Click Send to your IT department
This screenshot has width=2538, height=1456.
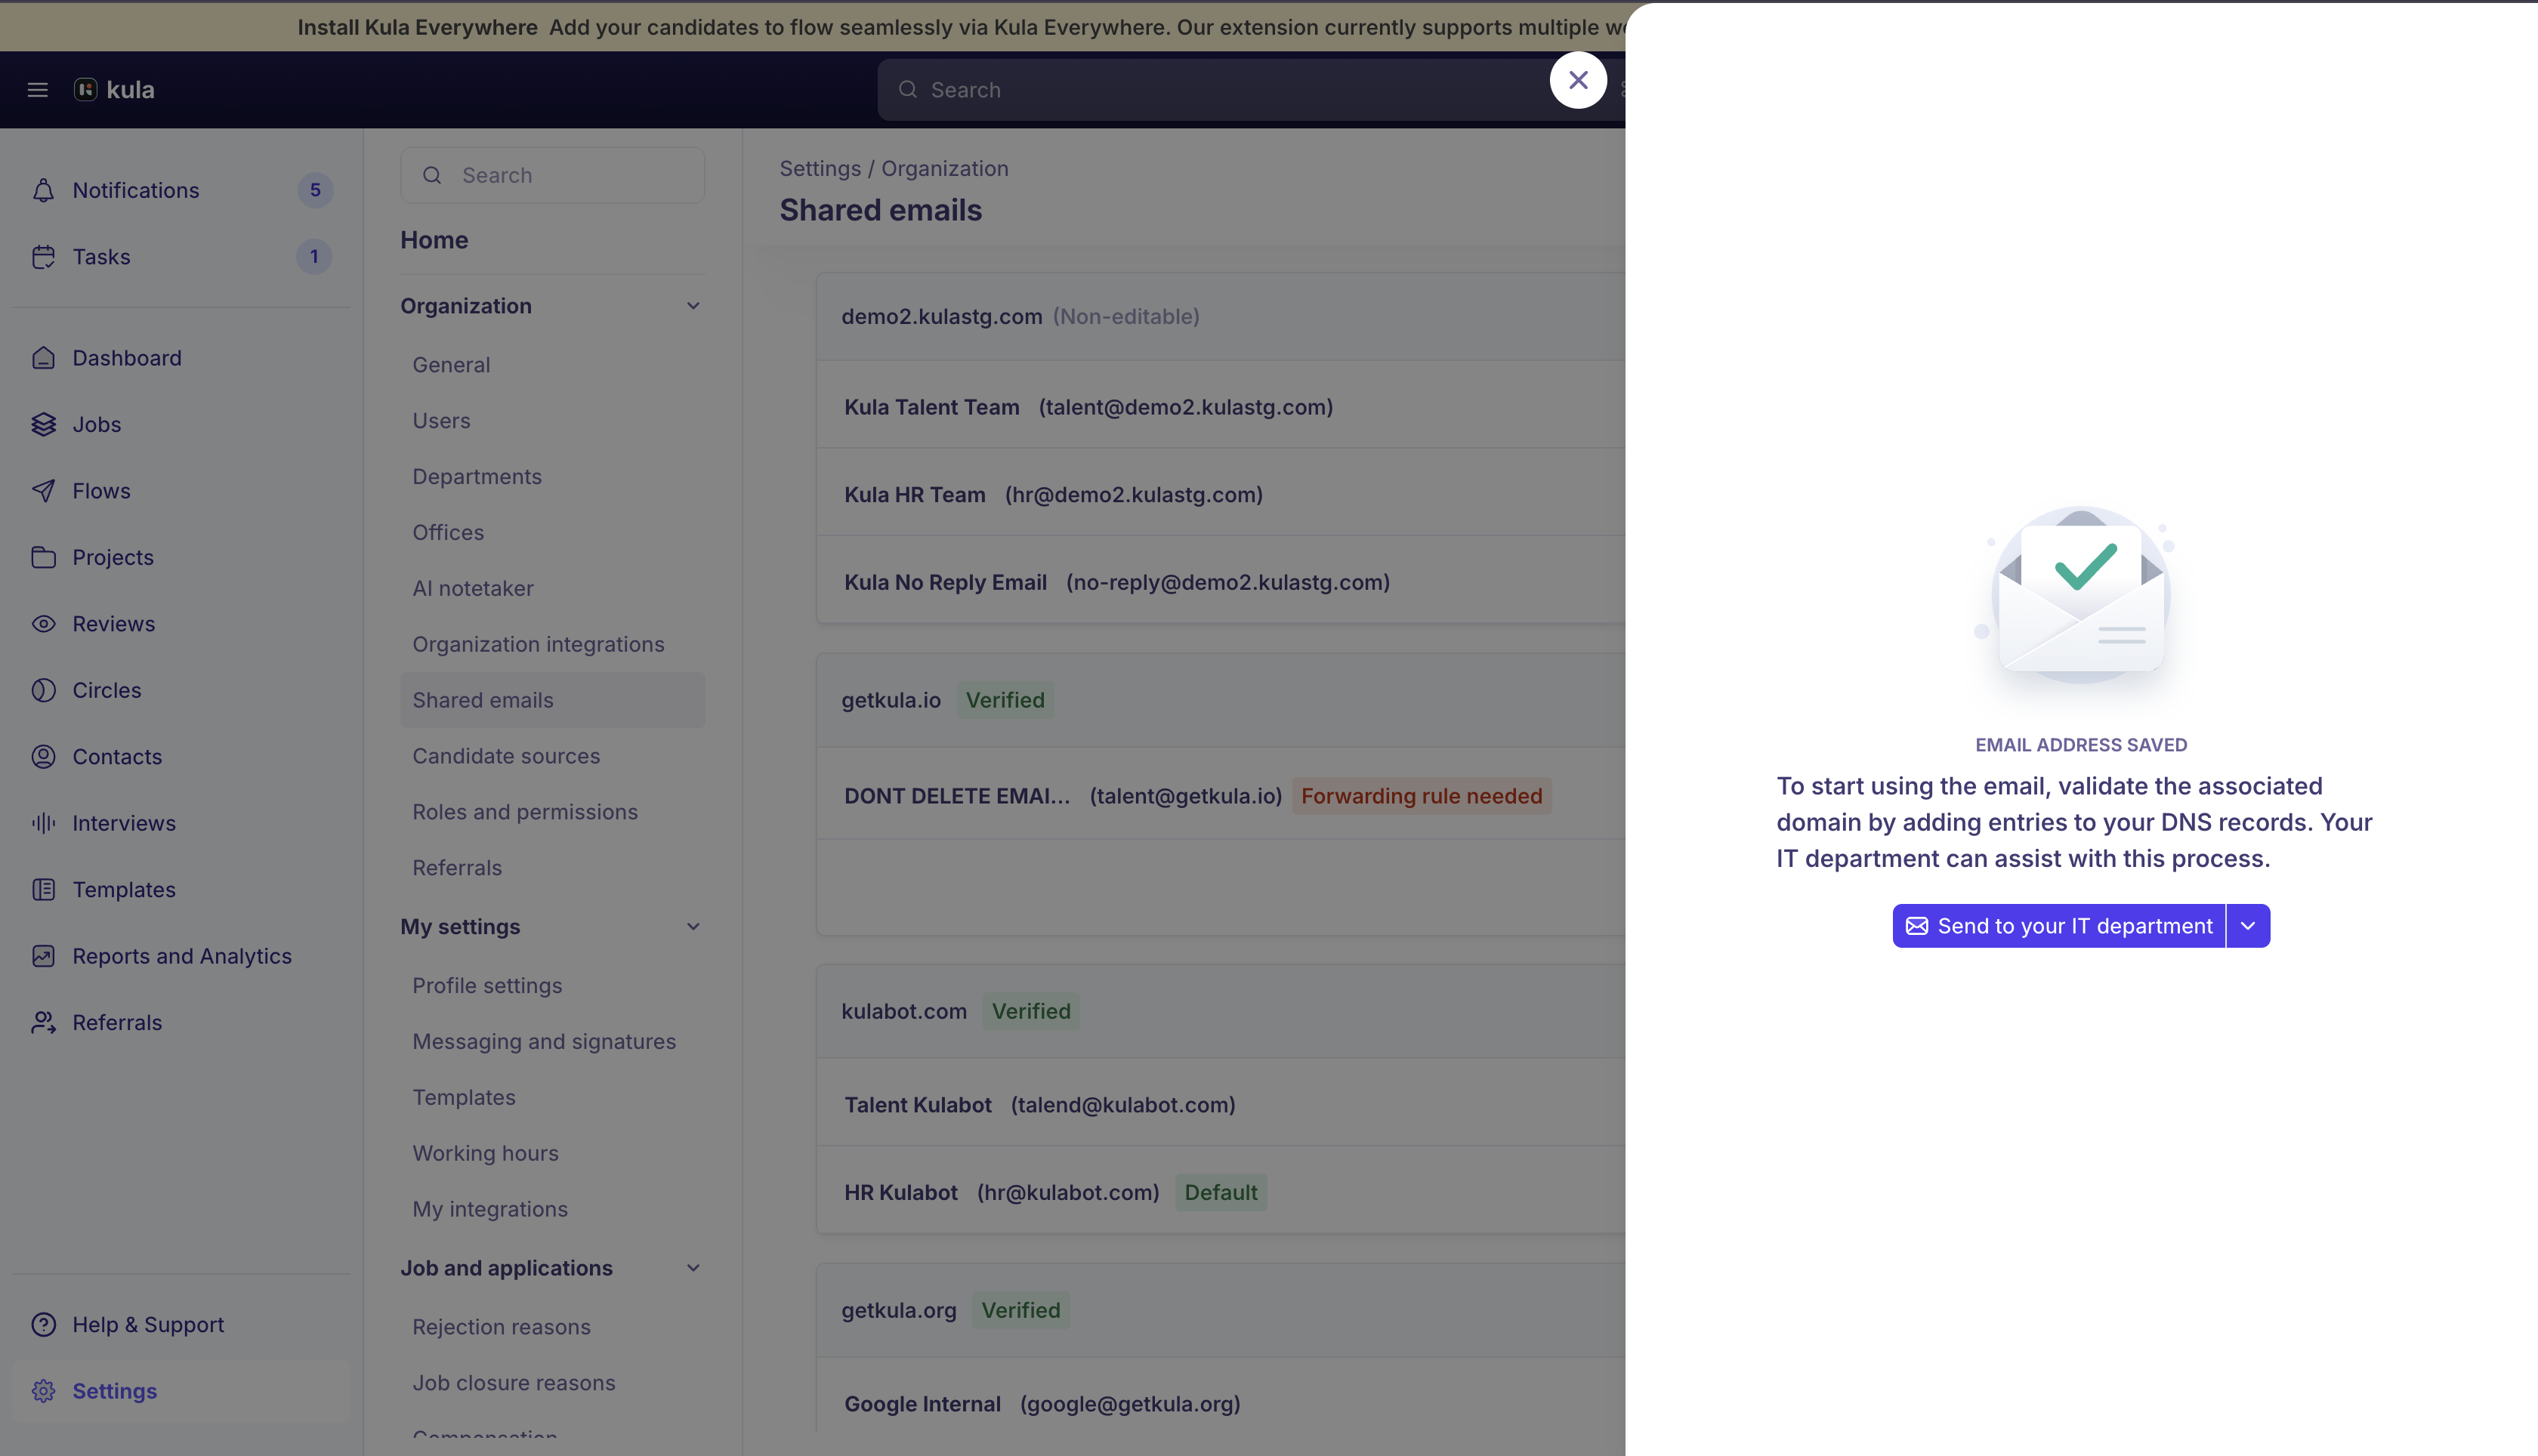2059,926
